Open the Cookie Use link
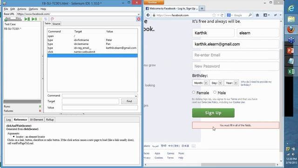This screenshot has height=168, width=298. click(239, 102)
